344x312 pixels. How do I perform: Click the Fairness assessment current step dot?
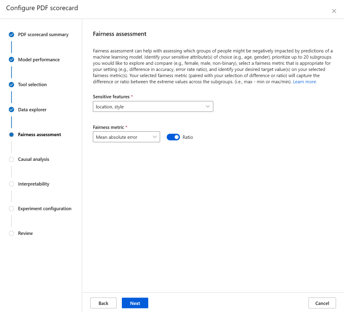click(11, 135)
